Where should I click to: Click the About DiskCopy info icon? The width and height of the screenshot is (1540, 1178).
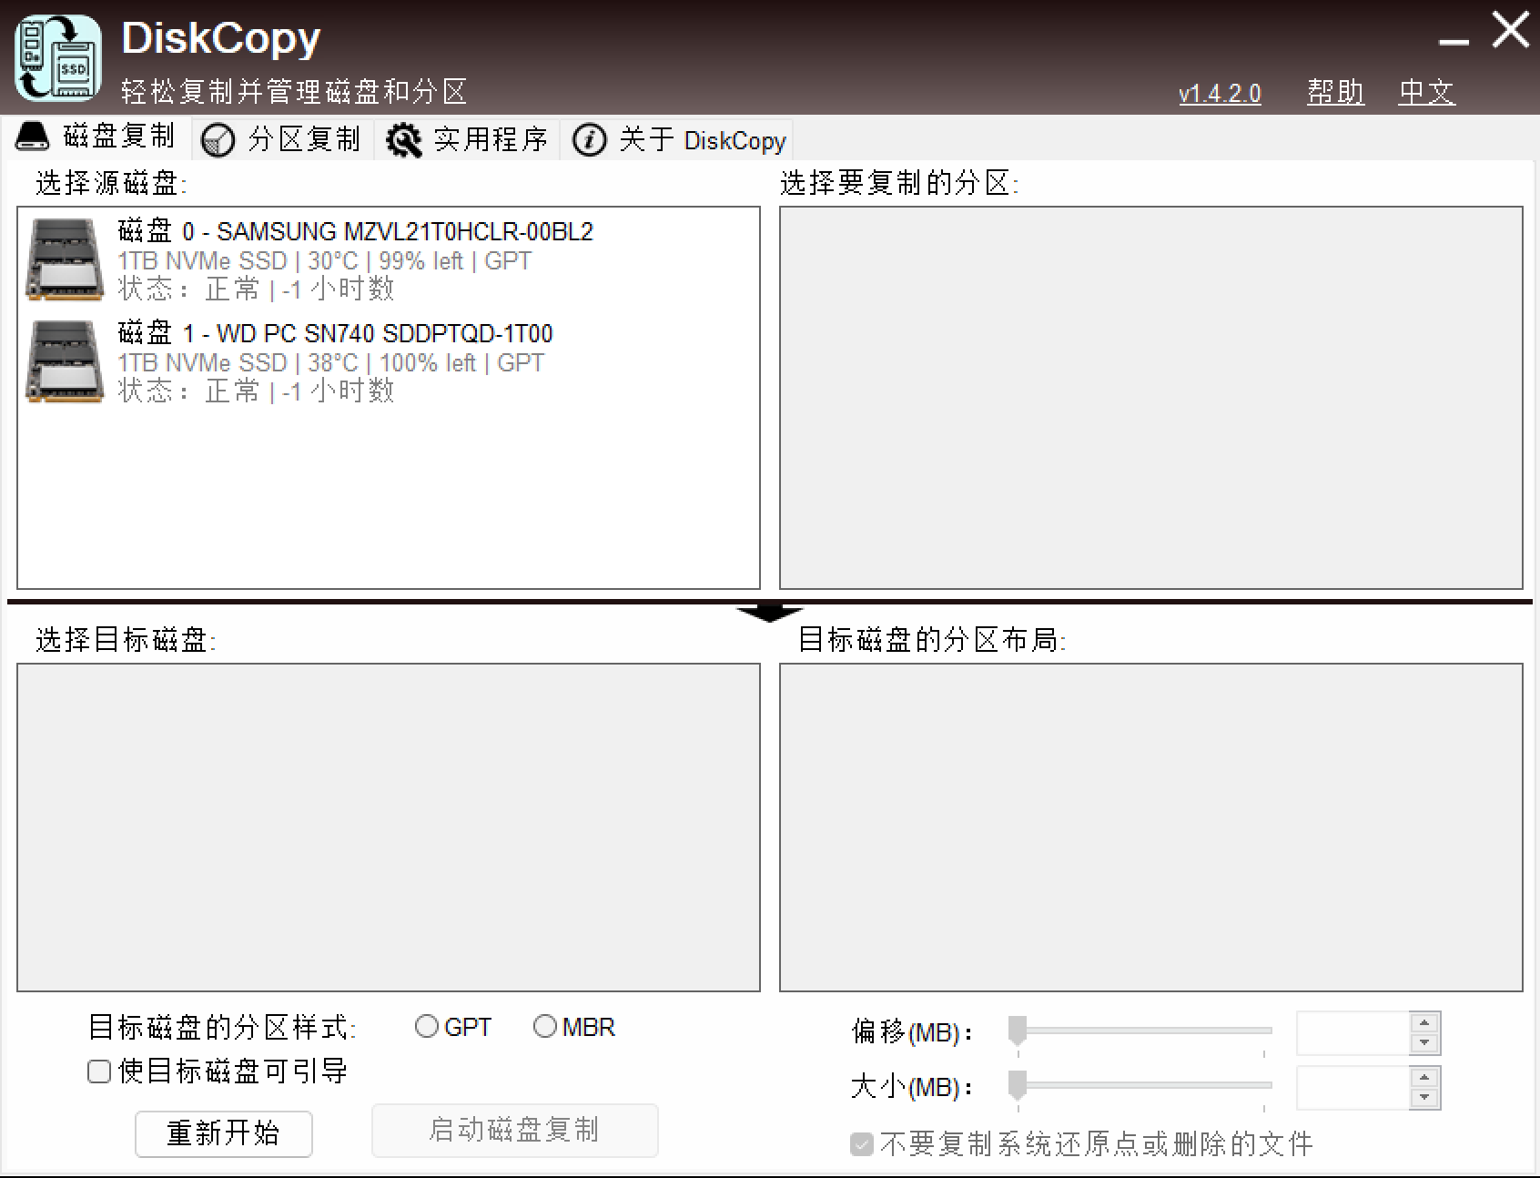[589, 140]
